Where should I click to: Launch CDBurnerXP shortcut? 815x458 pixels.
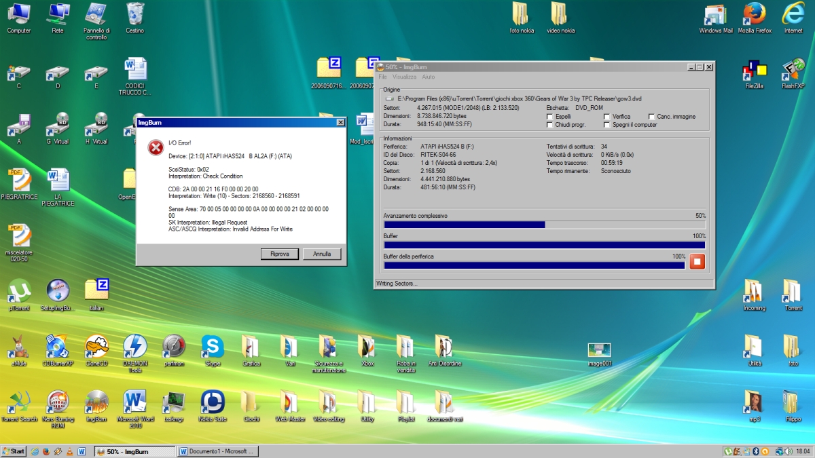point(58,350)
